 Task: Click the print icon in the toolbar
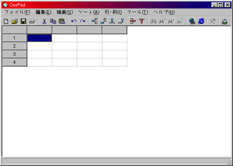coord(32,21)
